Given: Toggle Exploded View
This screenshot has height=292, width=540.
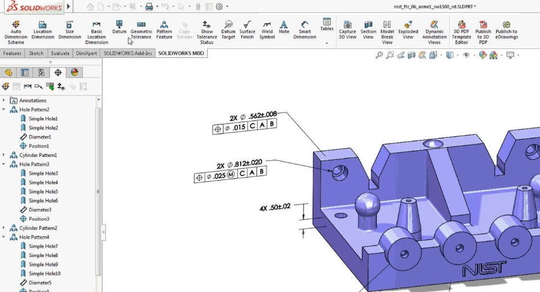Looking at the screenshot, I should [408, 30].
